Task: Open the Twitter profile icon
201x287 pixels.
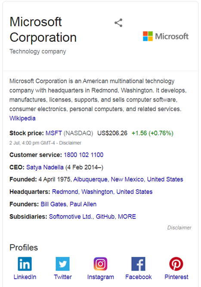Action: pyautogui.click(x=62, y=264)
